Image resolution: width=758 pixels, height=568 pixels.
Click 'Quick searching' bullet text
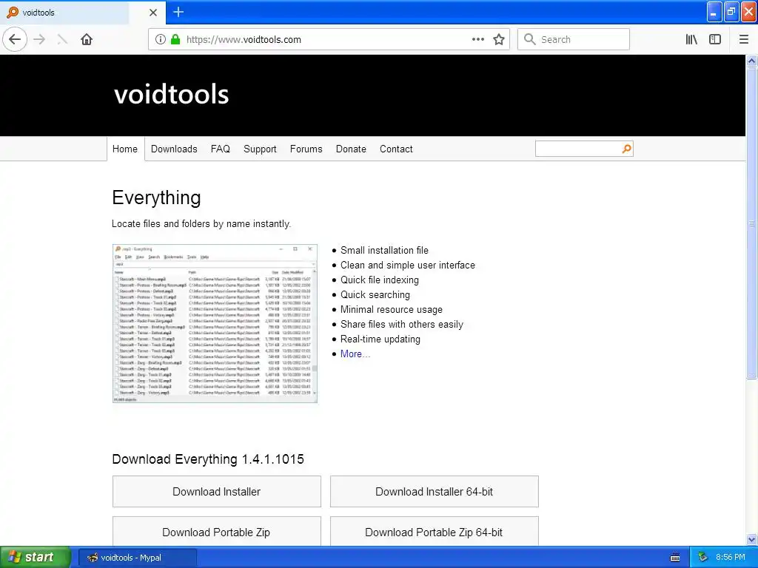(x=375, y=294)
